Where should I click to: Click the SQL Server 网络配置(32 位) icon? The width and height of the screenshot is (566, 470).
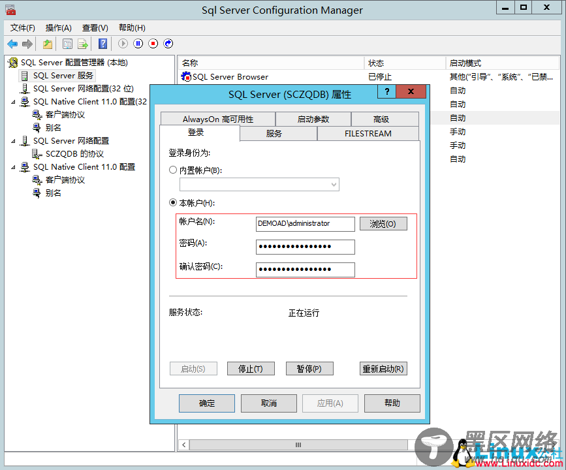pyautogui.click(x=25, y=89)
